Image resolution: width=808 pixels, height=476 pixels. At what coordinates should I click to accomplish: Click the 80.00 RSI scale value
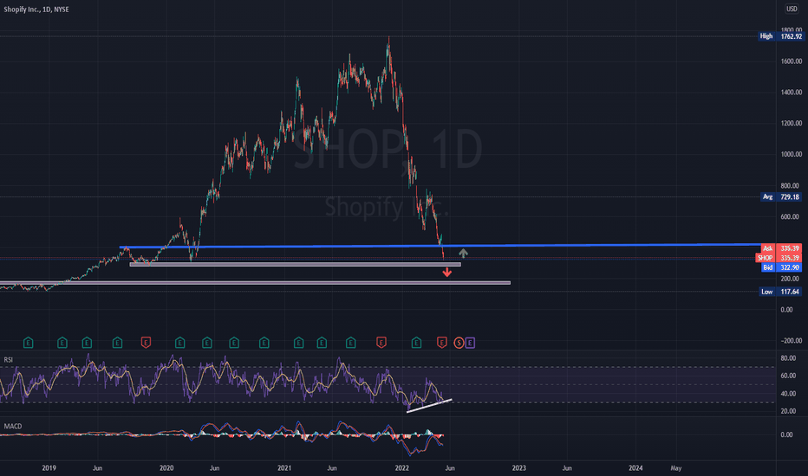[x=788, y=358]
